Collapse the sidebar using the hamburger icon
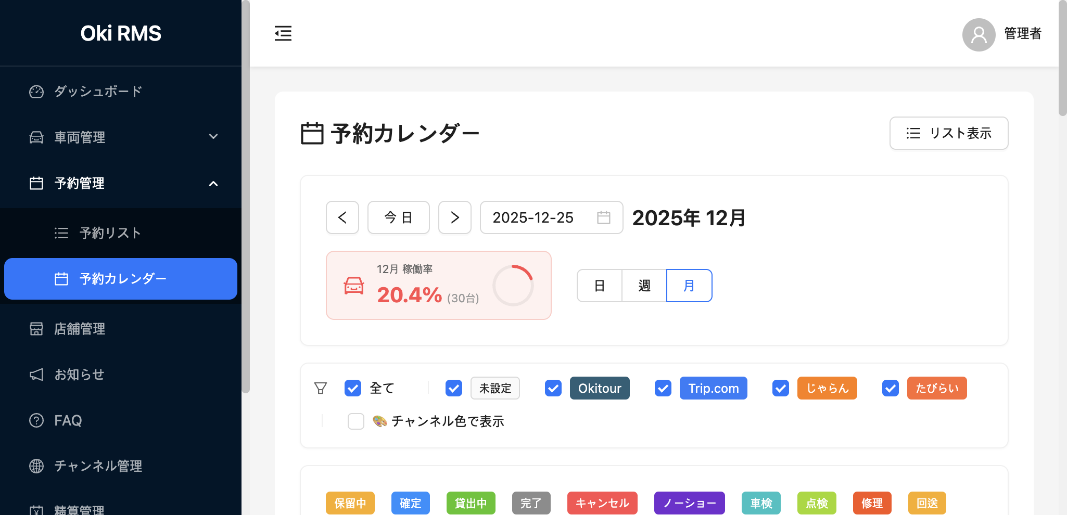This screenshot has width=1067, height=515. coord(283,33)
